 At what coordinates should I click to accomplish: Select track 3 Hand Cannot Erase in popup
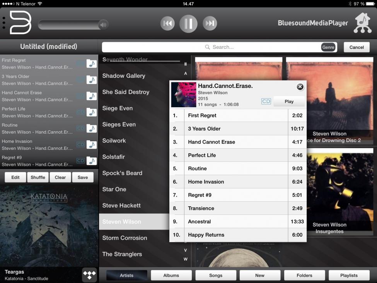(238, 142)
